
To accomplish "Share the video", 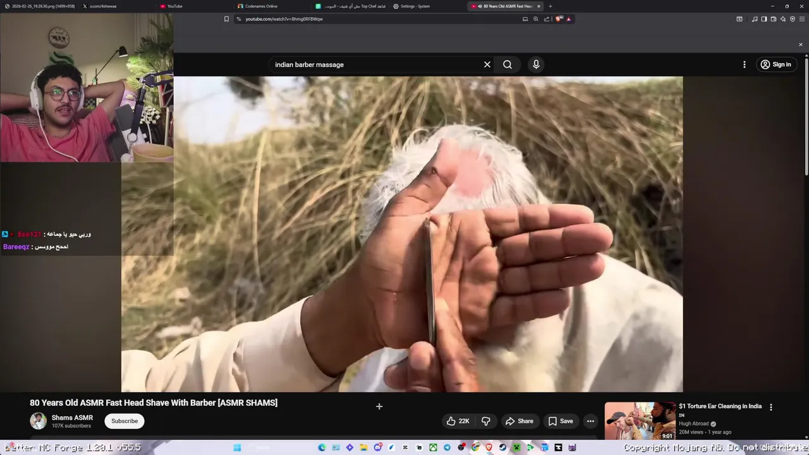I will (519, 421).
